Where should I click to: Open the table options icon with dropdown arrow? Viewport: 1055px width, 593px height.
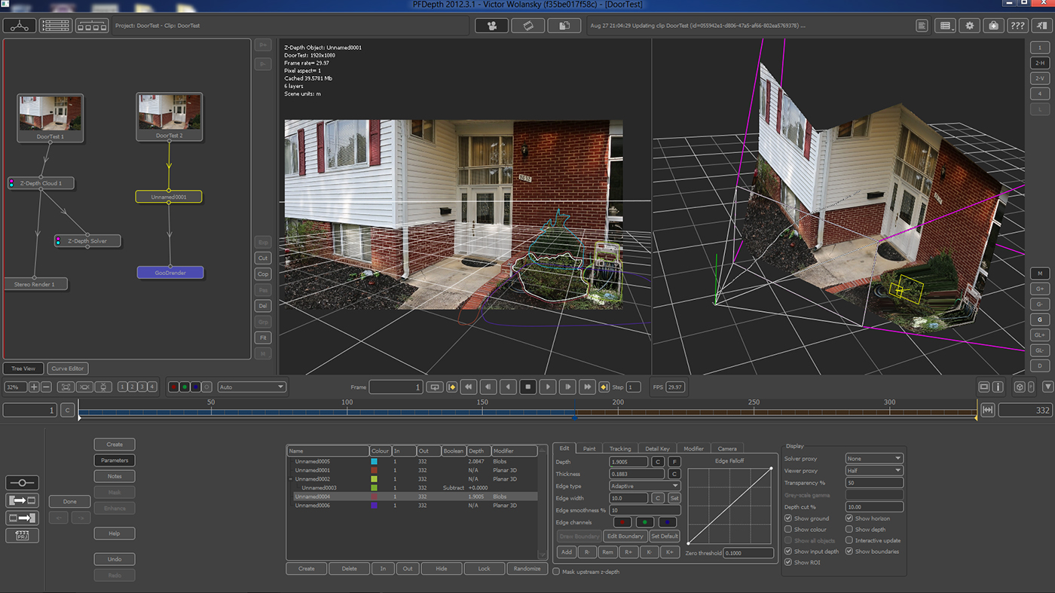pyautogui.click(x=946, y=26)
